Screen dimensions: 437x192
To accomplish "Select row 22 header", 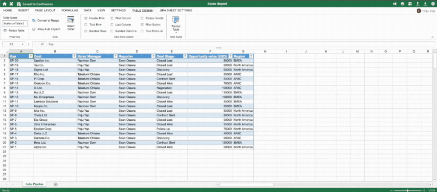I will coord(4,152).
